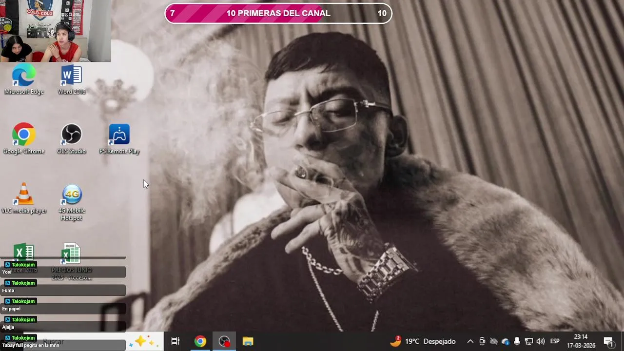Open File Explorer from the taskbar
Image resolution: width=624 pixels, height=351 pixels.
[x=248, y=341]
